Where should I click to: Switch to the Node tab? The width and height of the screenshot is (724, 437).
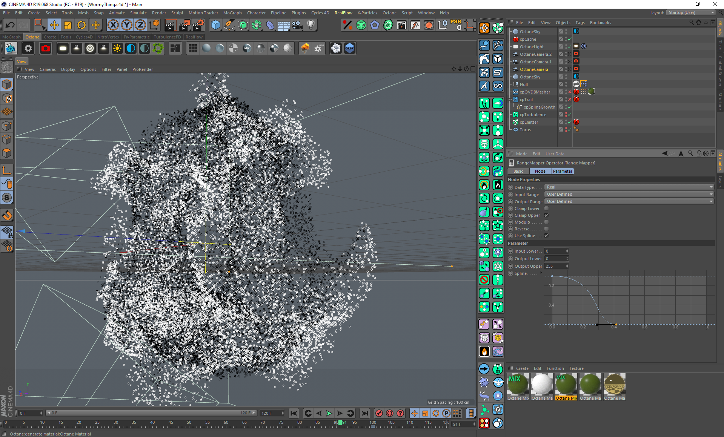click(540, 171)
